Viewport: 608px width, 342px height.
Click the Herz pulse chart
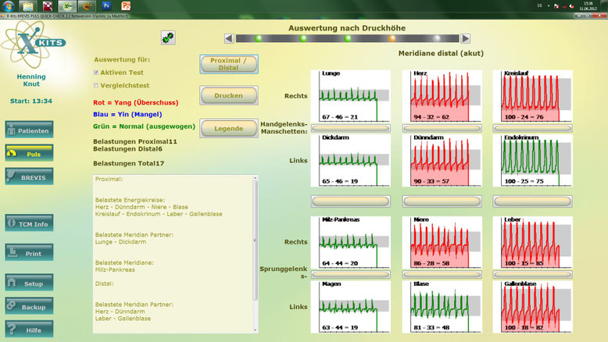(435, 95)
